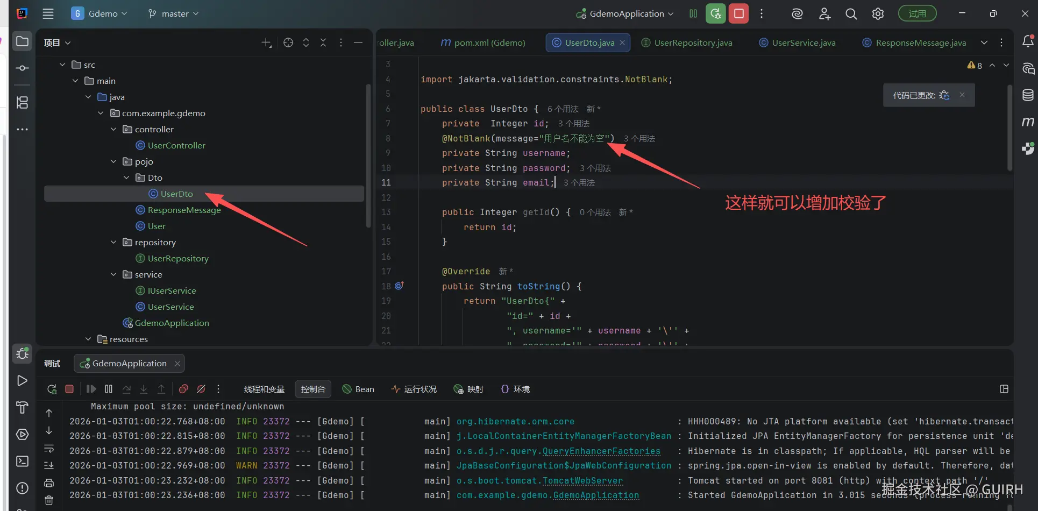Open GdemoApplication run configuration dropdown

[624, 13]
